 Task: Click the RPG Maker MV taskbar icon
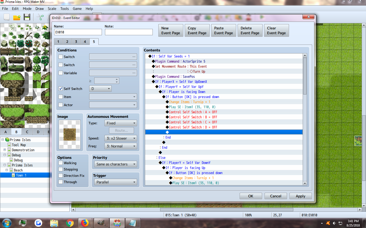coord(117,223)
